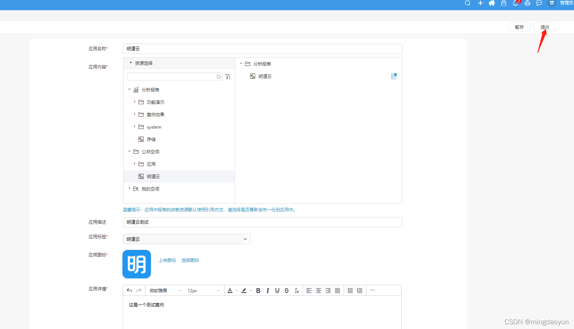The image size is (574, 329).
Task: Click 选择图标 choose icon link
Action: pos(190,260)
